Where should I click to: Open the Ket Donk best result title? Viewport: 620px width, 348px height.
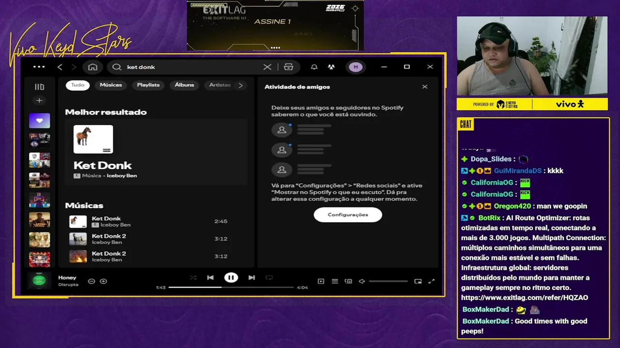[x=103, y=165]
